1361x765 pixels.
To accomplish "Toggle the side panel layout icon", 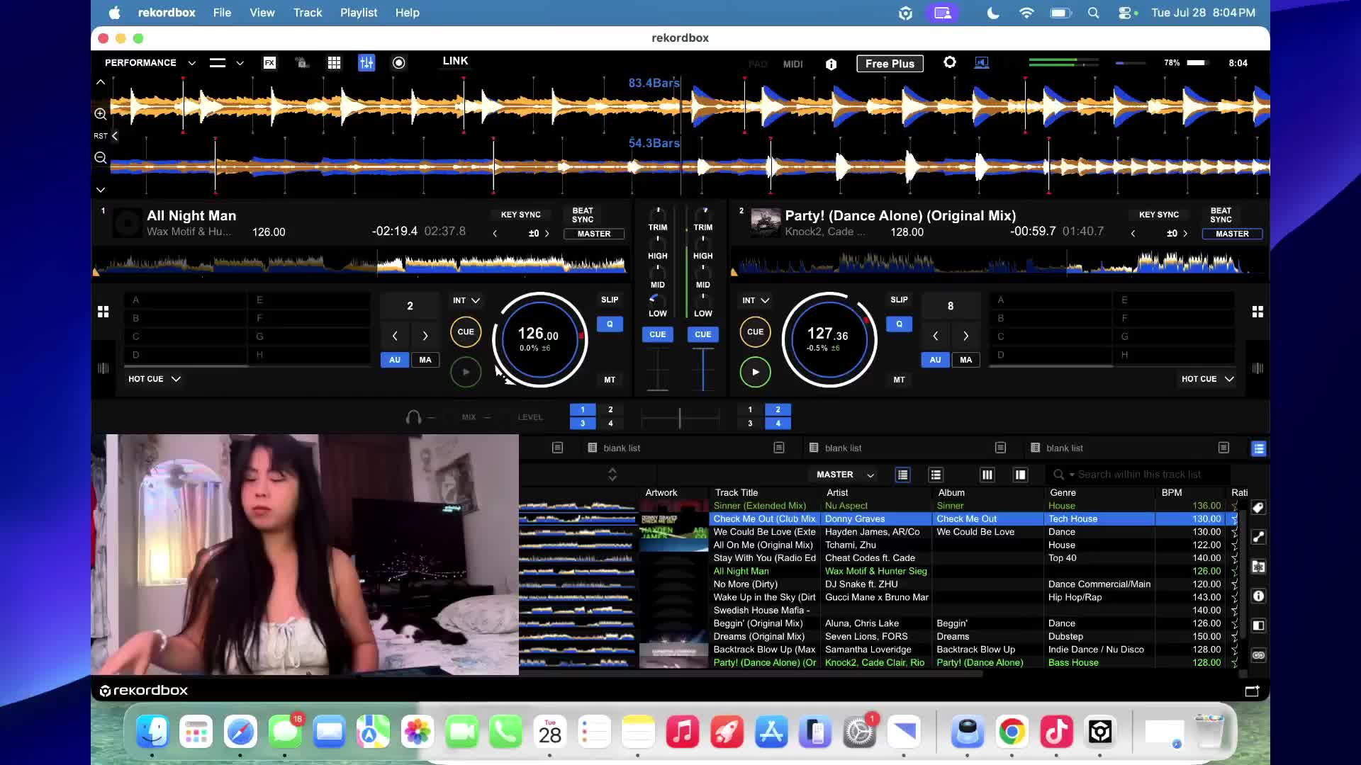I will tap(1020, 475).
